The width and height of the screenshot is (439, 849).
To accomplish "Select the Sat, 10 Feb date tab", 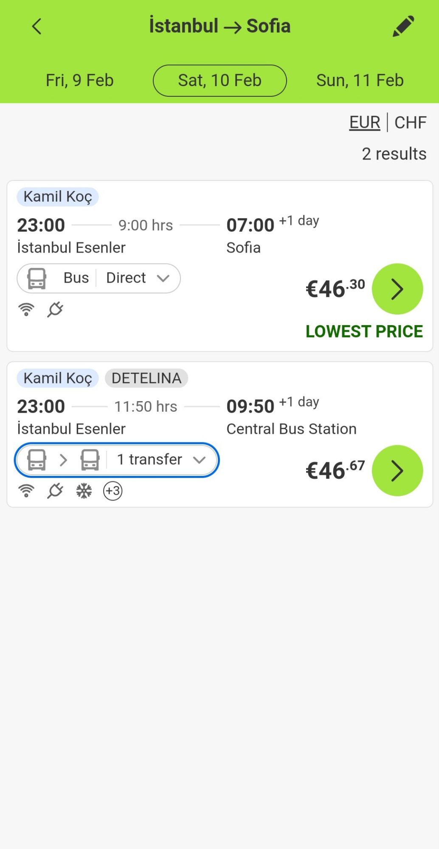I will (x=219, y=80).
